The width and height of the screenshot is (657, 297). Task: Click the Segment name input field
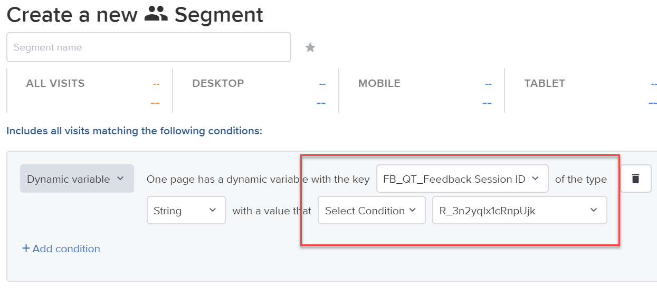click(148, 47)
